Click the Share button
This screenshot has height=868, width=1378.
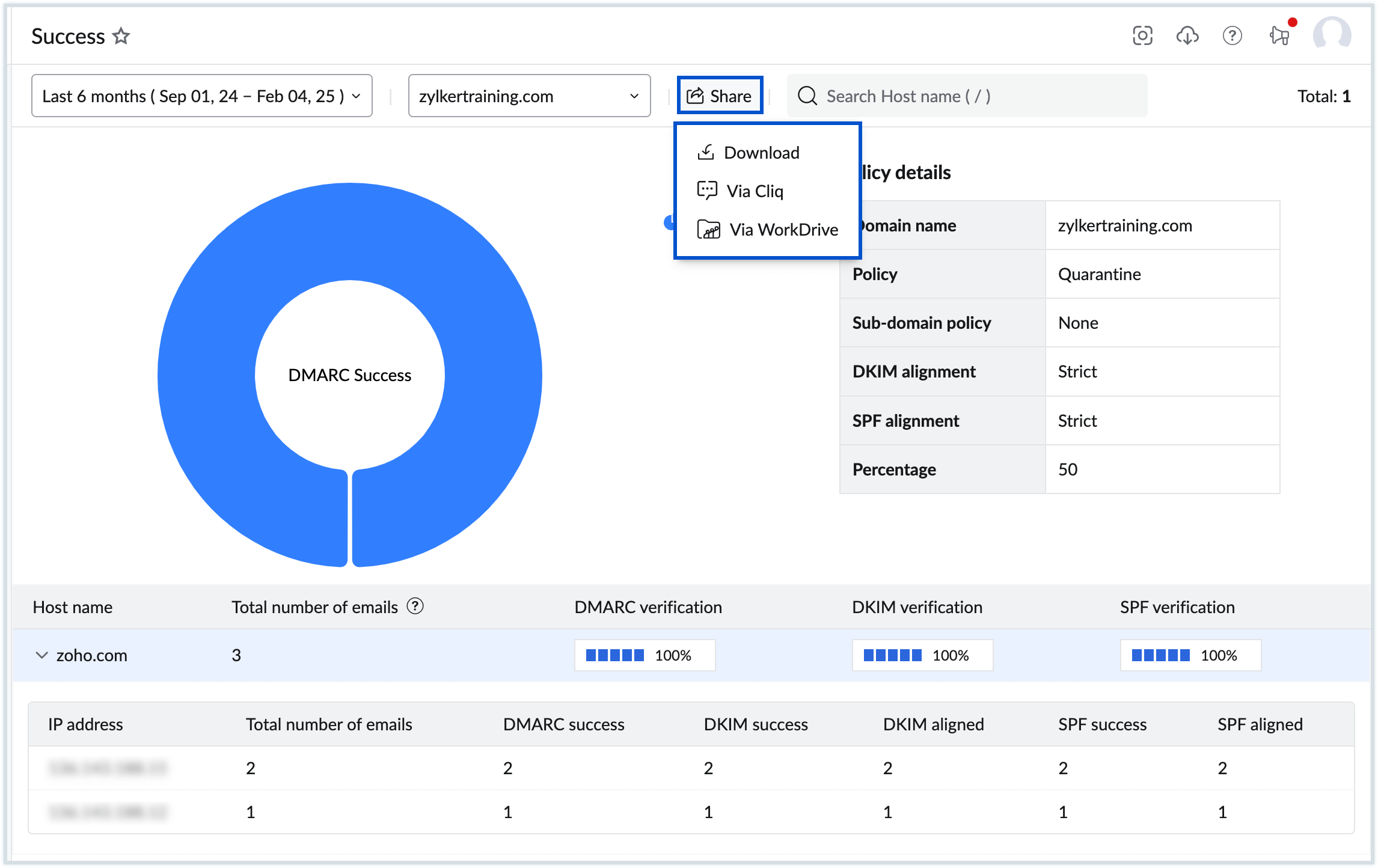pos(718,95)
